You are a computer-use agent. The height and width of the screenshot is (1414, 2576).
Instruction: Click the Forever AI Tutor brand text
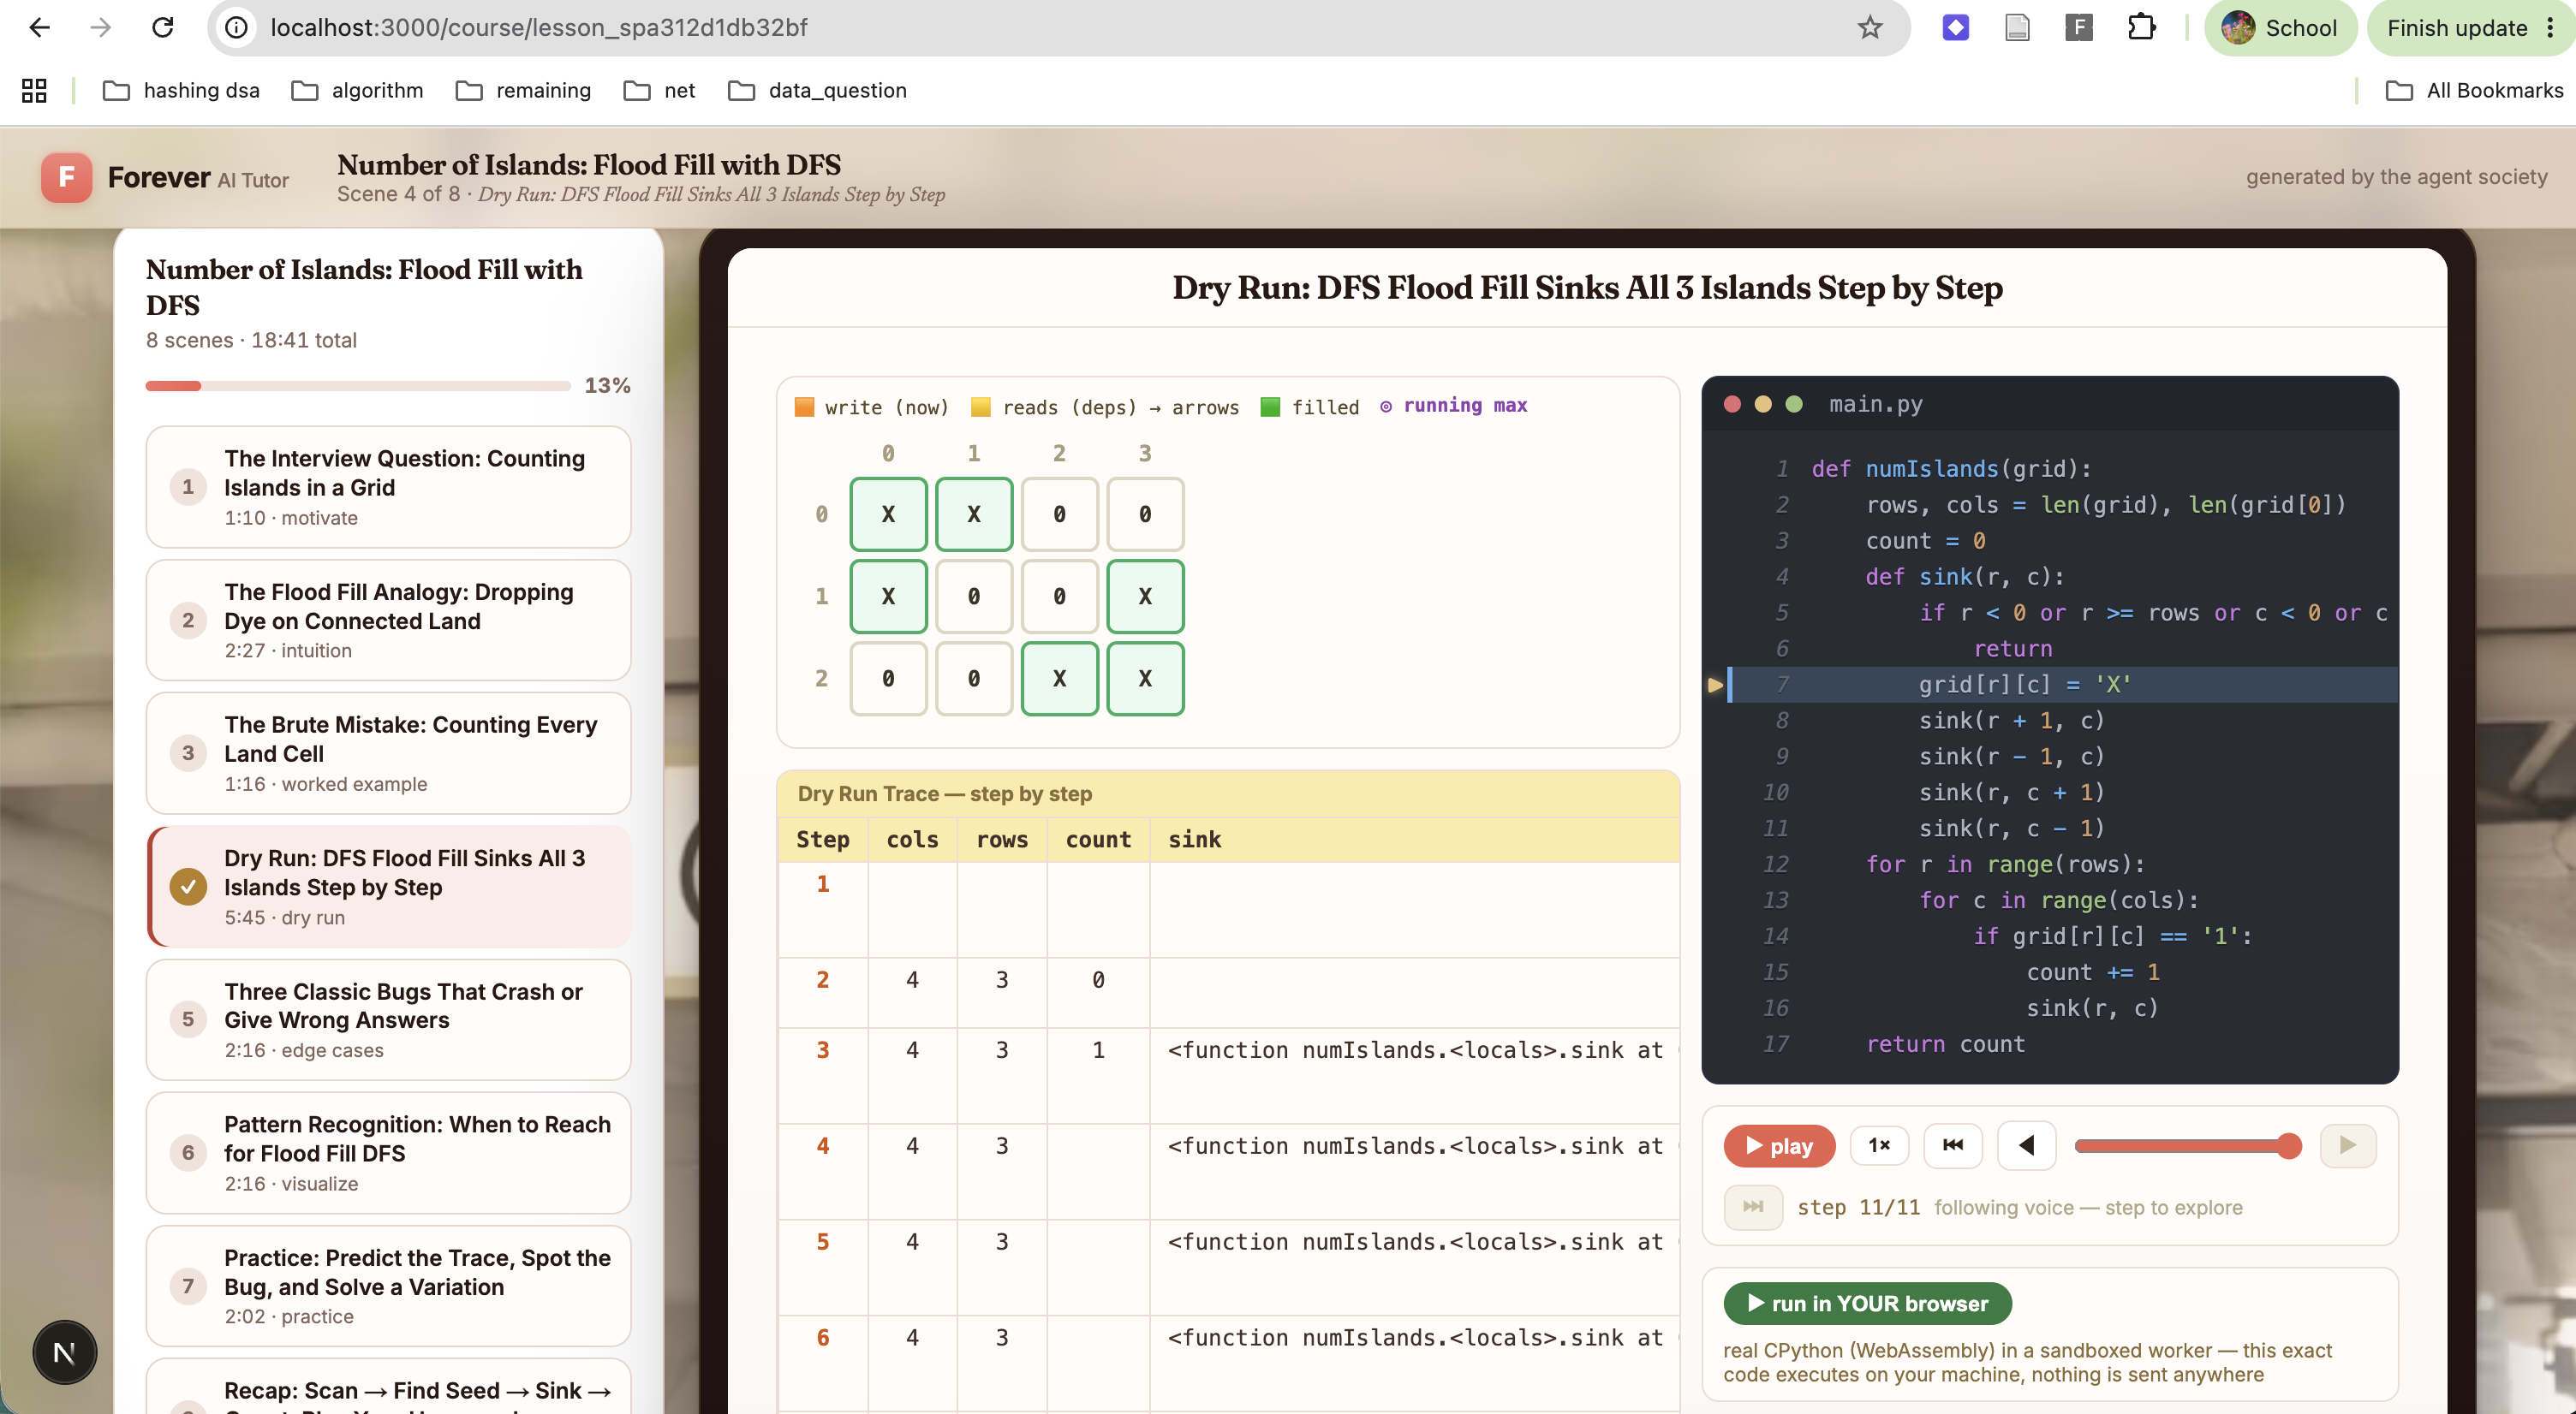coord(198,178)
